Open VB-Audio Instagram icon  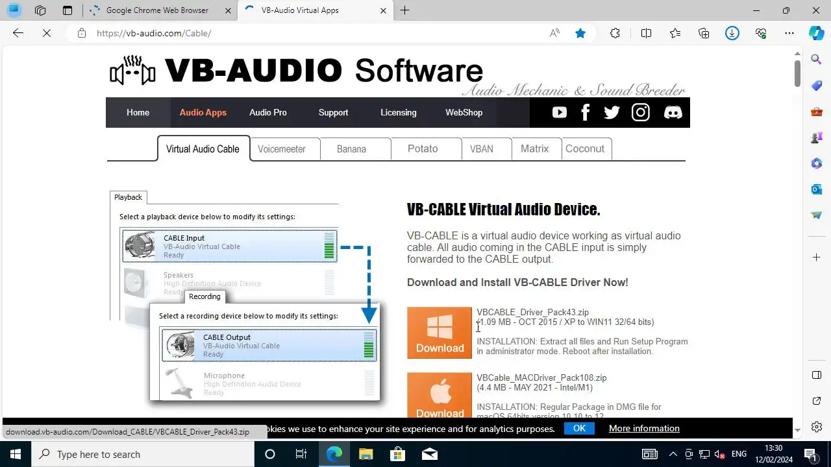pos(641,113)
